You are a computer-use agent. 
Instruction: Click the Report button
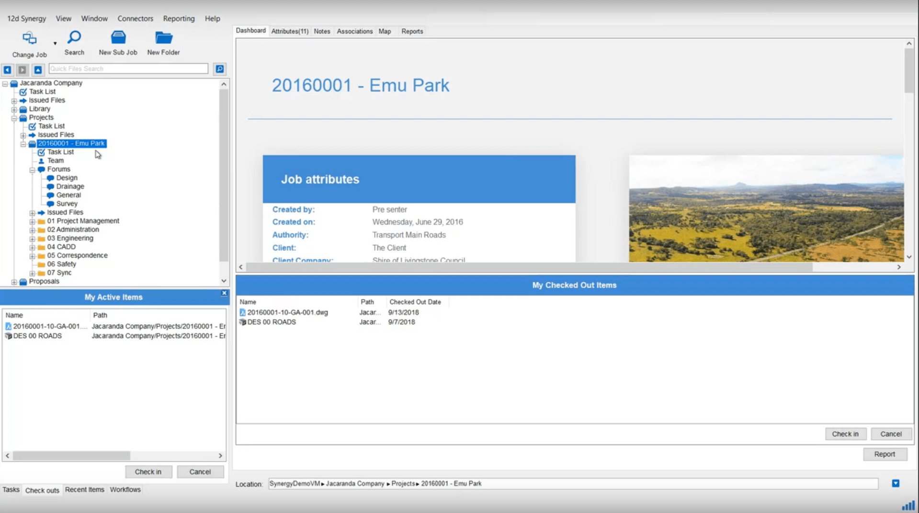tap(885, 454)
